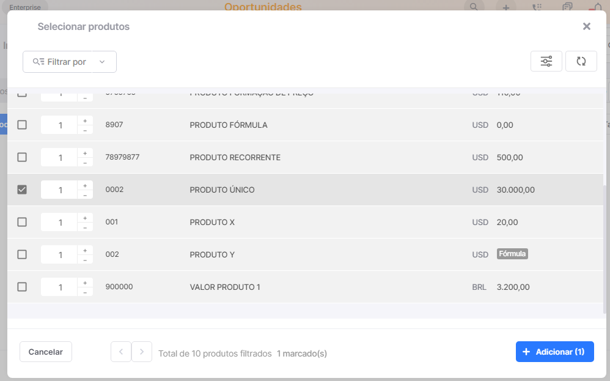The height and width of the screenshot is (381, 610).
Task: Increase quantity for PRODUTO FÓRMULA
Action: click(85, 120)
